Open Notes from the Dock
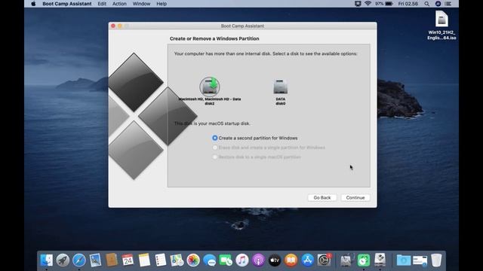Screen dimensions: 483x271 coord(144,260)
